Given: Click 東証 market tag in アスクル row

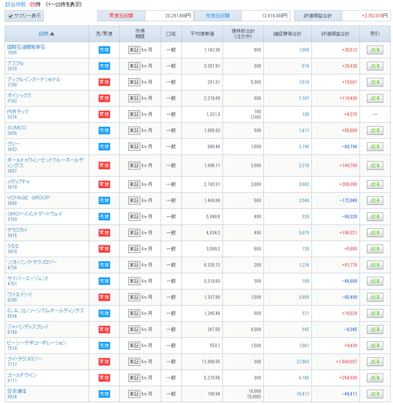Looking at the screenshot, I should pyautogui.click(x=134, y=66).
